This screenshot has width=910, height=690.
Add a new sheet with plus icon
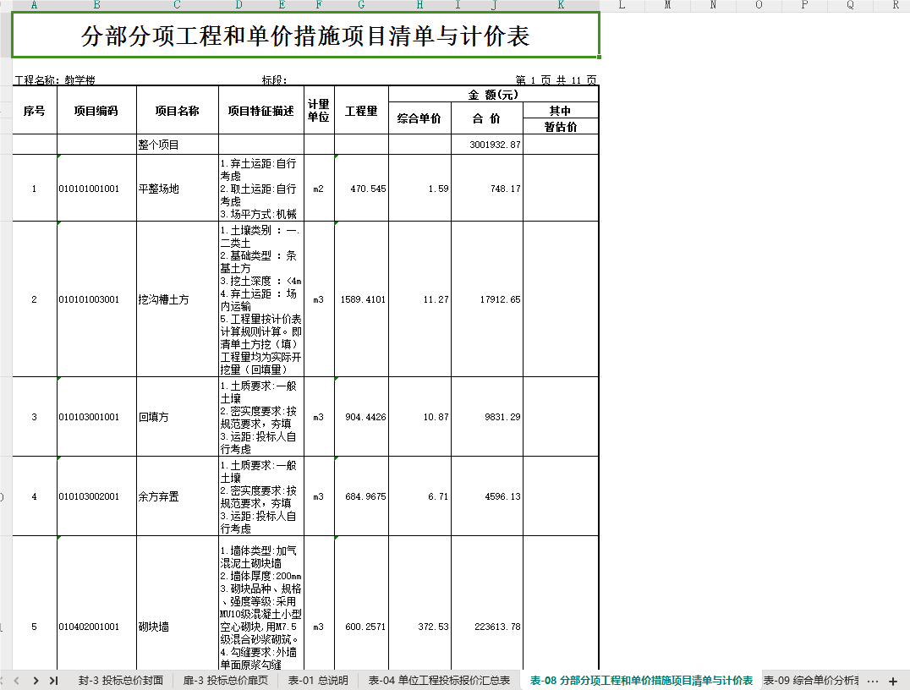point(893,682)
